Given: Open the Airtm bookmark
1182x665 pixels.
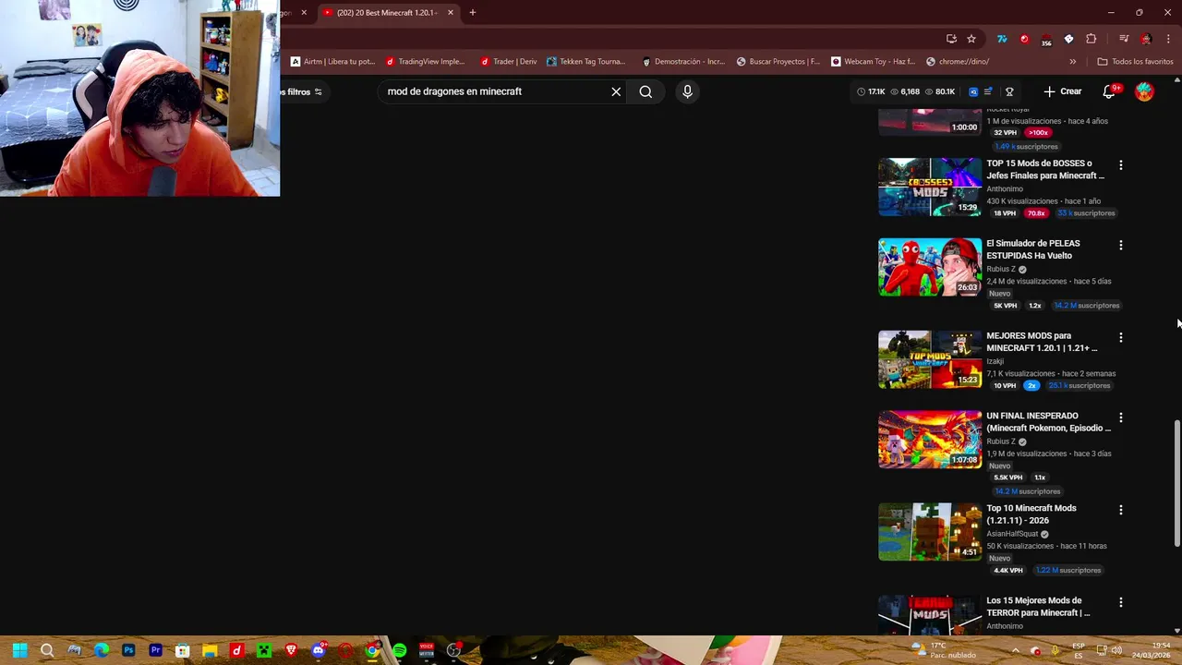Looking at the screenshot, I should tap(332, 62).
